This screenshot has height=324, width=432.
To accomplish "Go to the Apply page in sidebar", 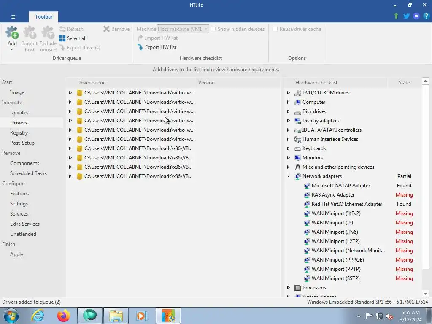I will coord(16,254).
